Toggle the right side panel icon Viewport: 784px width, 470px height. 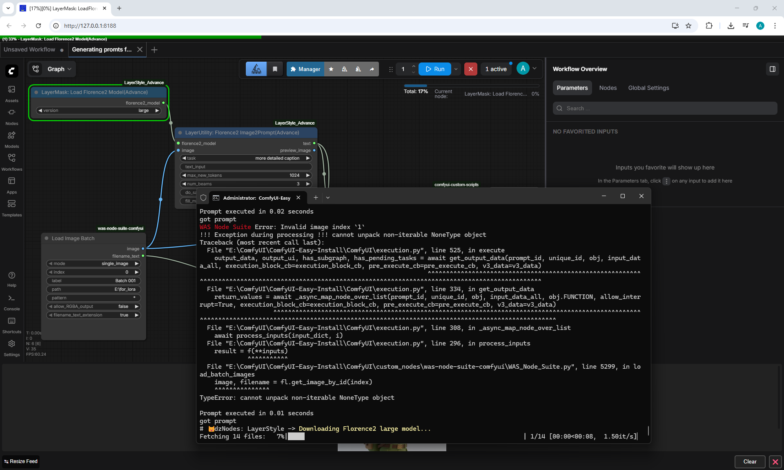click(772, 69)
